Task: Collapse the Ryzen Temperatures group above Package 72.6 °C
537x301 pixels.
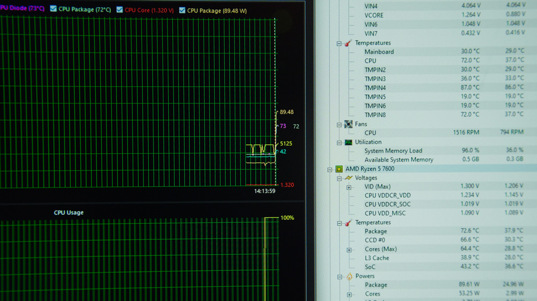Action: 339,223
